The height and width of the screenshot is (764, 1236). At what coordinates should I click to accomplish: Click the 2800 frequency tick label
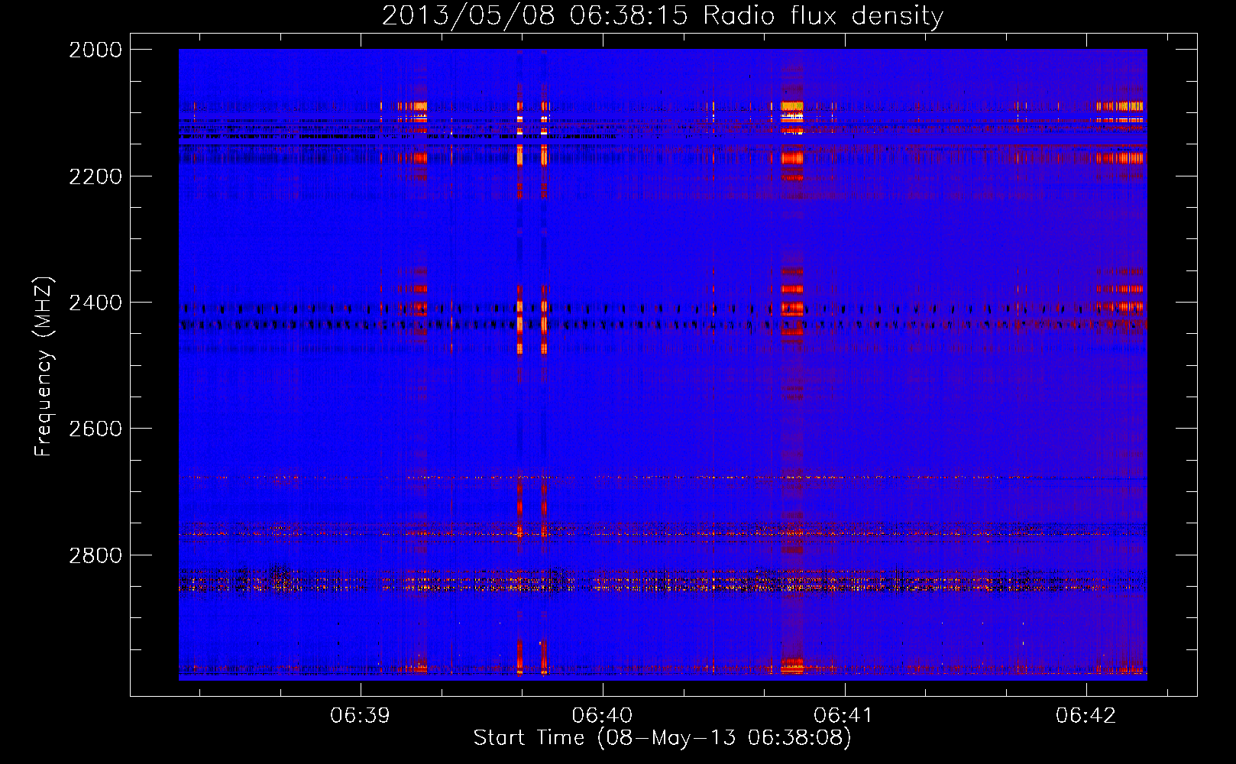click(x=95, y=555)
